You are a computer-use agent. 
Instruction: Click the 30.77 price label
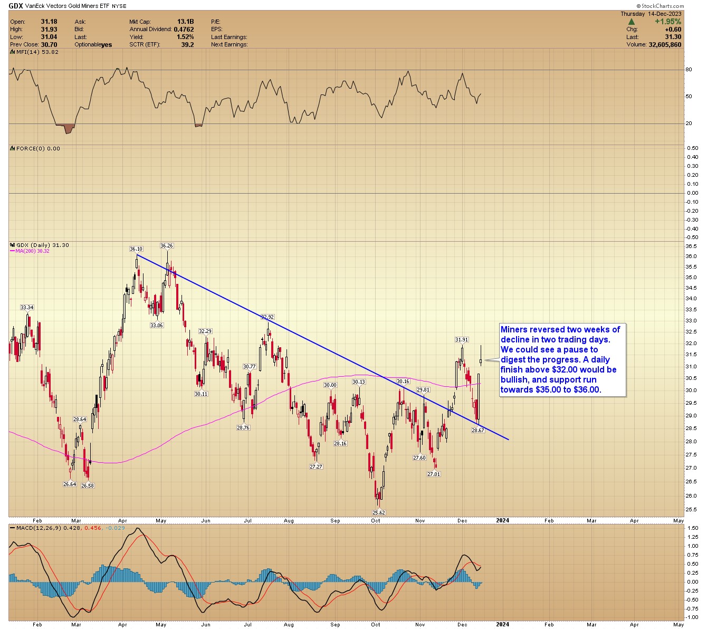(x=250, y=367)
